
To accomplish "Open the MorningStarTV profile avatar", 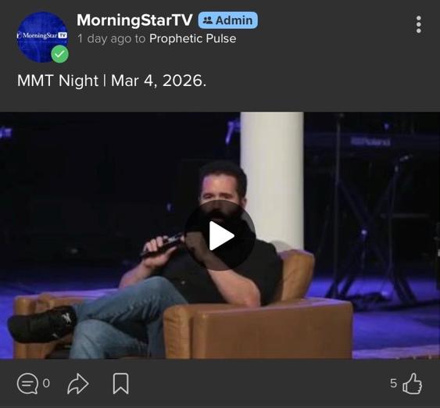I will [x=43, y=37].
